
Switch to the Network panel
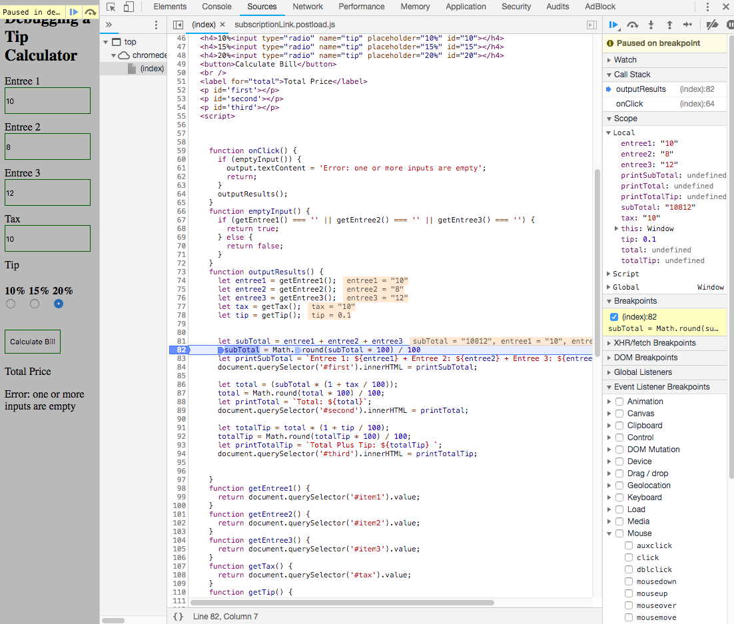point(307,7)
